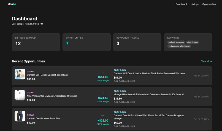Click Carhartt WIP Detroit Jacket Faded Black title
222x131 pixels.
click(47, 75)
